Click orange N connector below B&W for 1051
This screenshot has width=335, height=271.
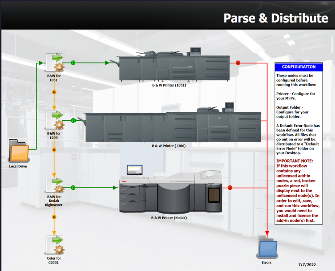pyautogui.click(x=54, y=92)
